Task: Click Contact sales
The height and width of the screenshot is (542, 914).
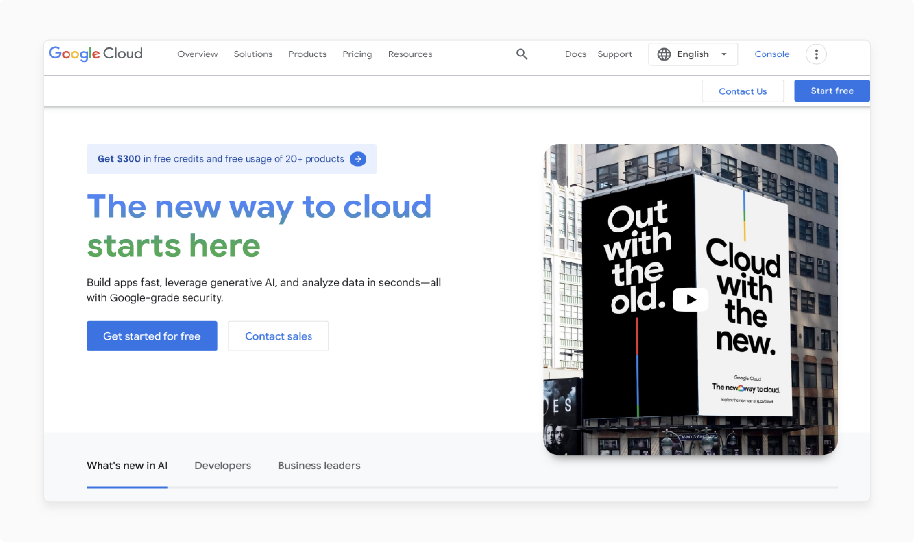Action: pos(278,336)
